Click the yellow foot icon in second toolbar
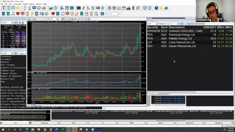Viewport: 235px width, 132px height. 32,14
